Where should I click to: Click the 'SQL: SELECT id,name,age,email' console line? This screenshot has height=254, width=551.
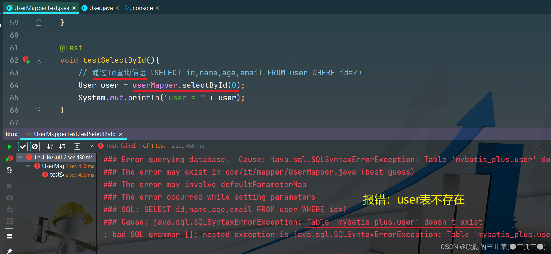pyautogui.click(x=225, y=210)
